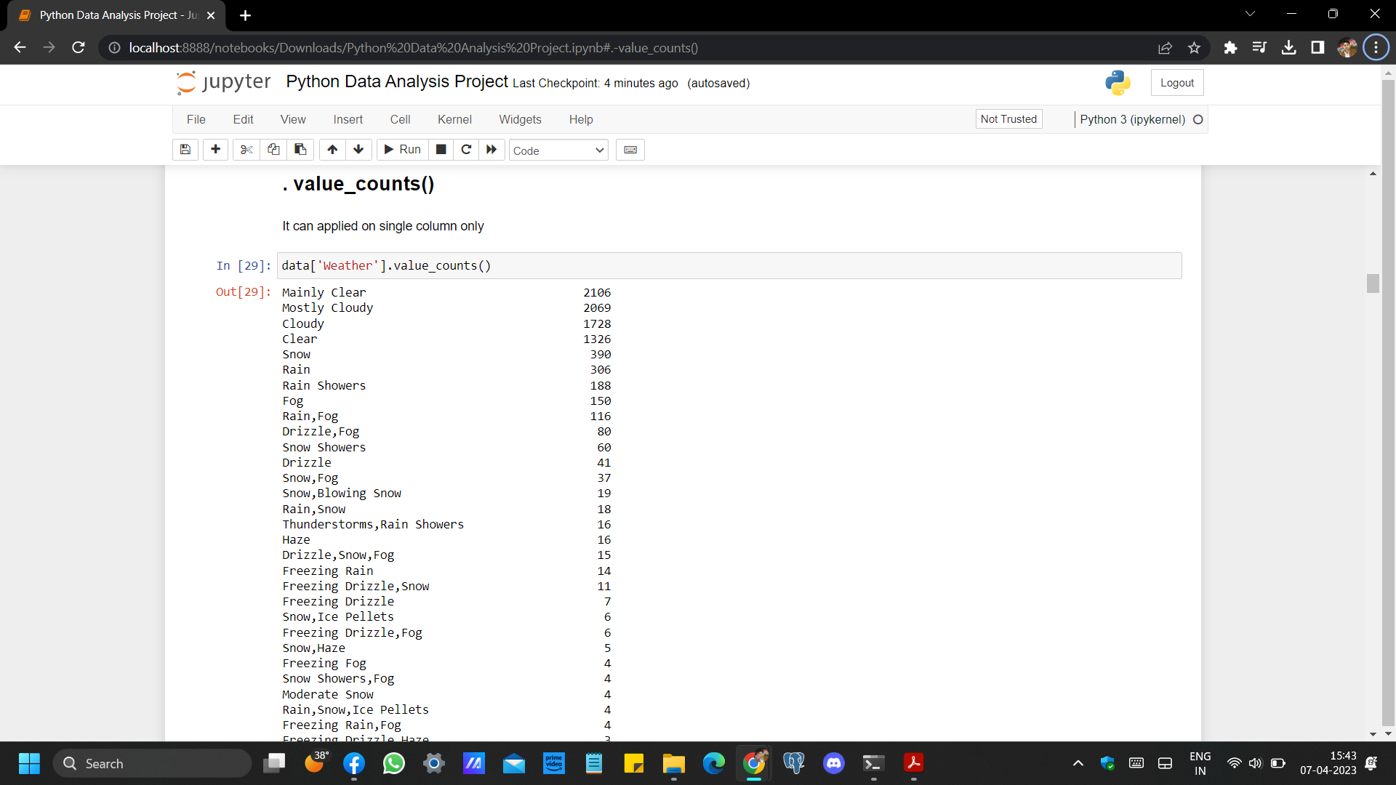
Task: Toggle the Not Trusted notebook status
Action: (x=1008, y=119)
